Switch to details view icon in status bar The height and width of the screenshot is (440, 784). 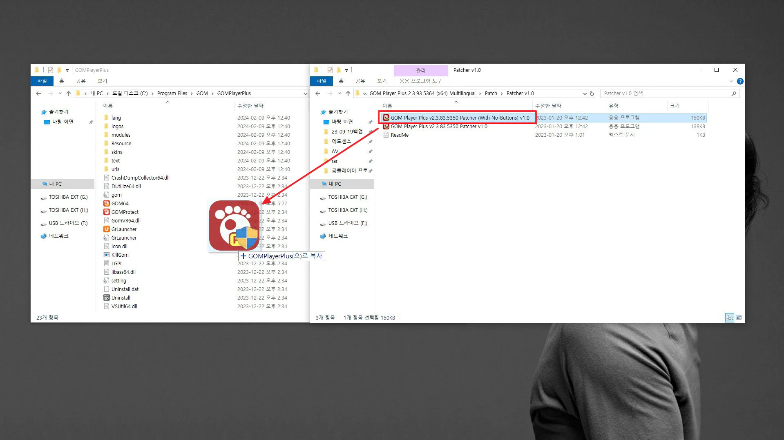pos(730,318)
